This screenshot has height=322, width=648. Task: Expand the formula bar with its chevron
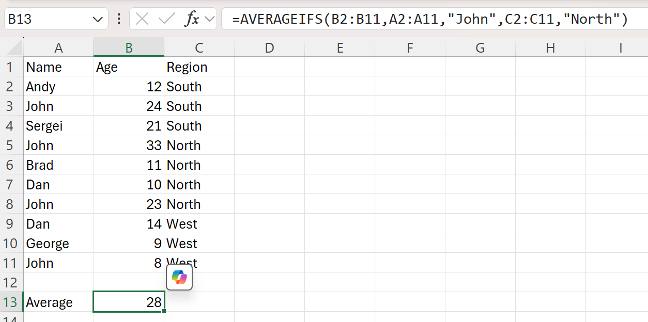coord(210,19)
